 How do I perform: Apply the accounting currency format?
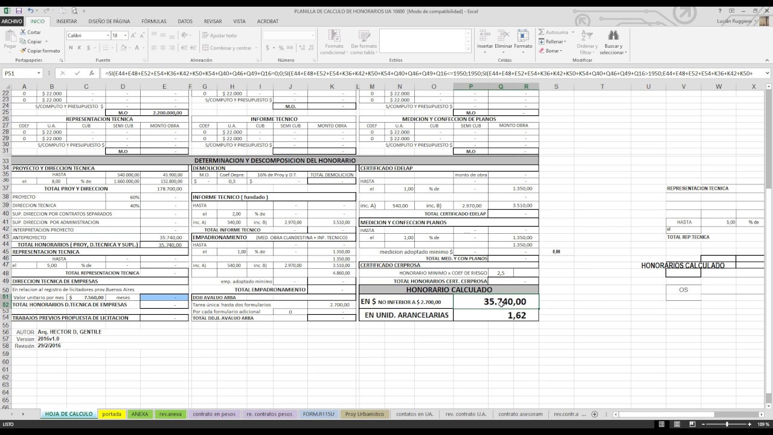point(268,48)
